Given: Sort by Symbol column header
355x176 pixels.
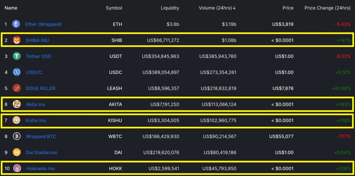Looking at the screenshot, I should pos(114,8).
